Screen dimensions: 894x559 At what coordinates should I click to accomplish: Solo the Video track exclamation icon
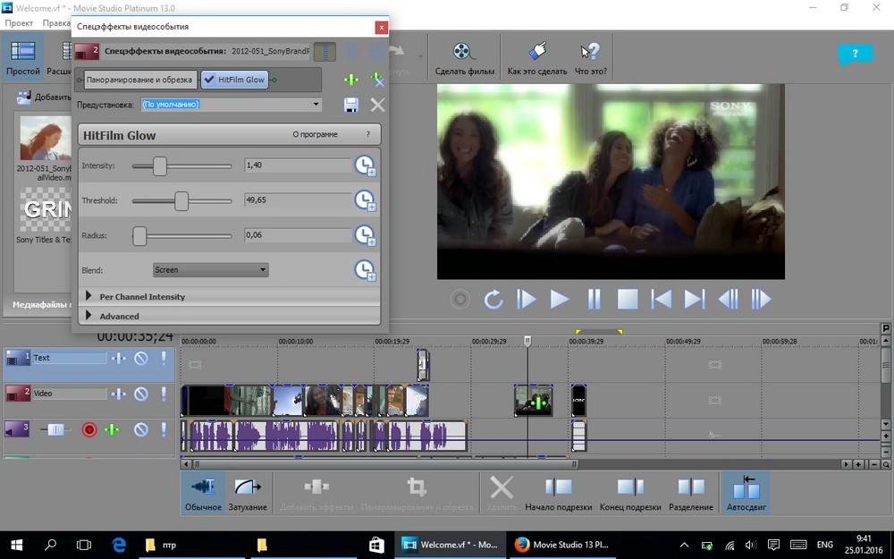point(164,394)
